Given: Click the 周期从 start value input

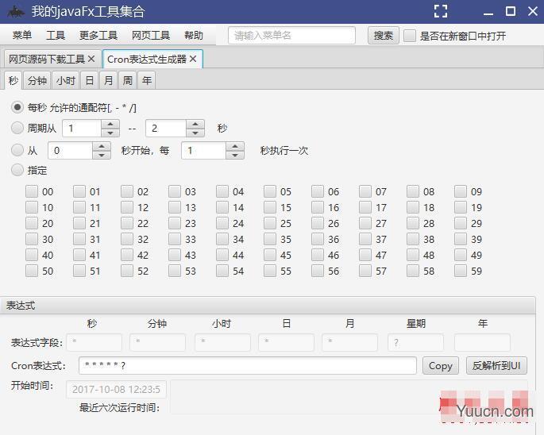Looking at the screenshot, I should 83,129.
